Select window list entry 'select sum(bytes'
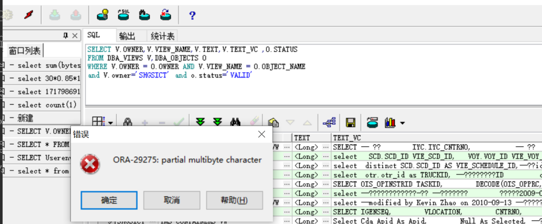This screenshot has width=542, height=224. coord(41,65)
